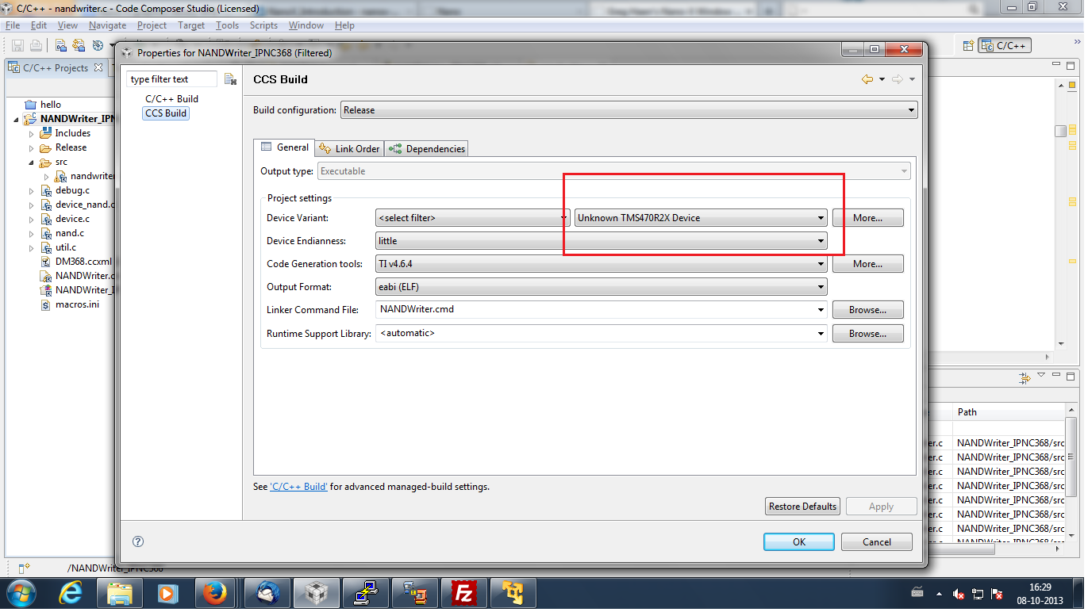Expand the Release folder

point(32,147)
